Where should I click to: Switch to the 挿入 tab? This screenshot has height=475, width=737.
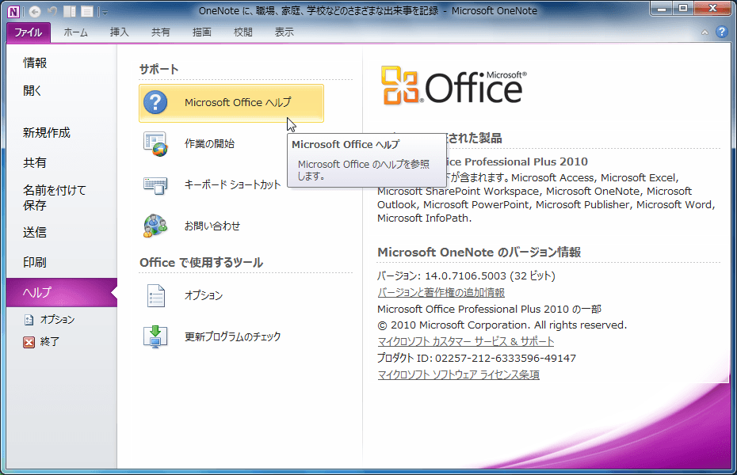click(119, 32)
